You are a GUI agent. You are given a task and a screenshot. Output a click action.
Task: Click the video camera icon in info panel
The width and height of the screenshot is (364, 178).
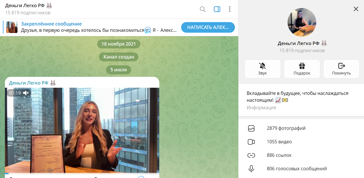pos(251,142)
